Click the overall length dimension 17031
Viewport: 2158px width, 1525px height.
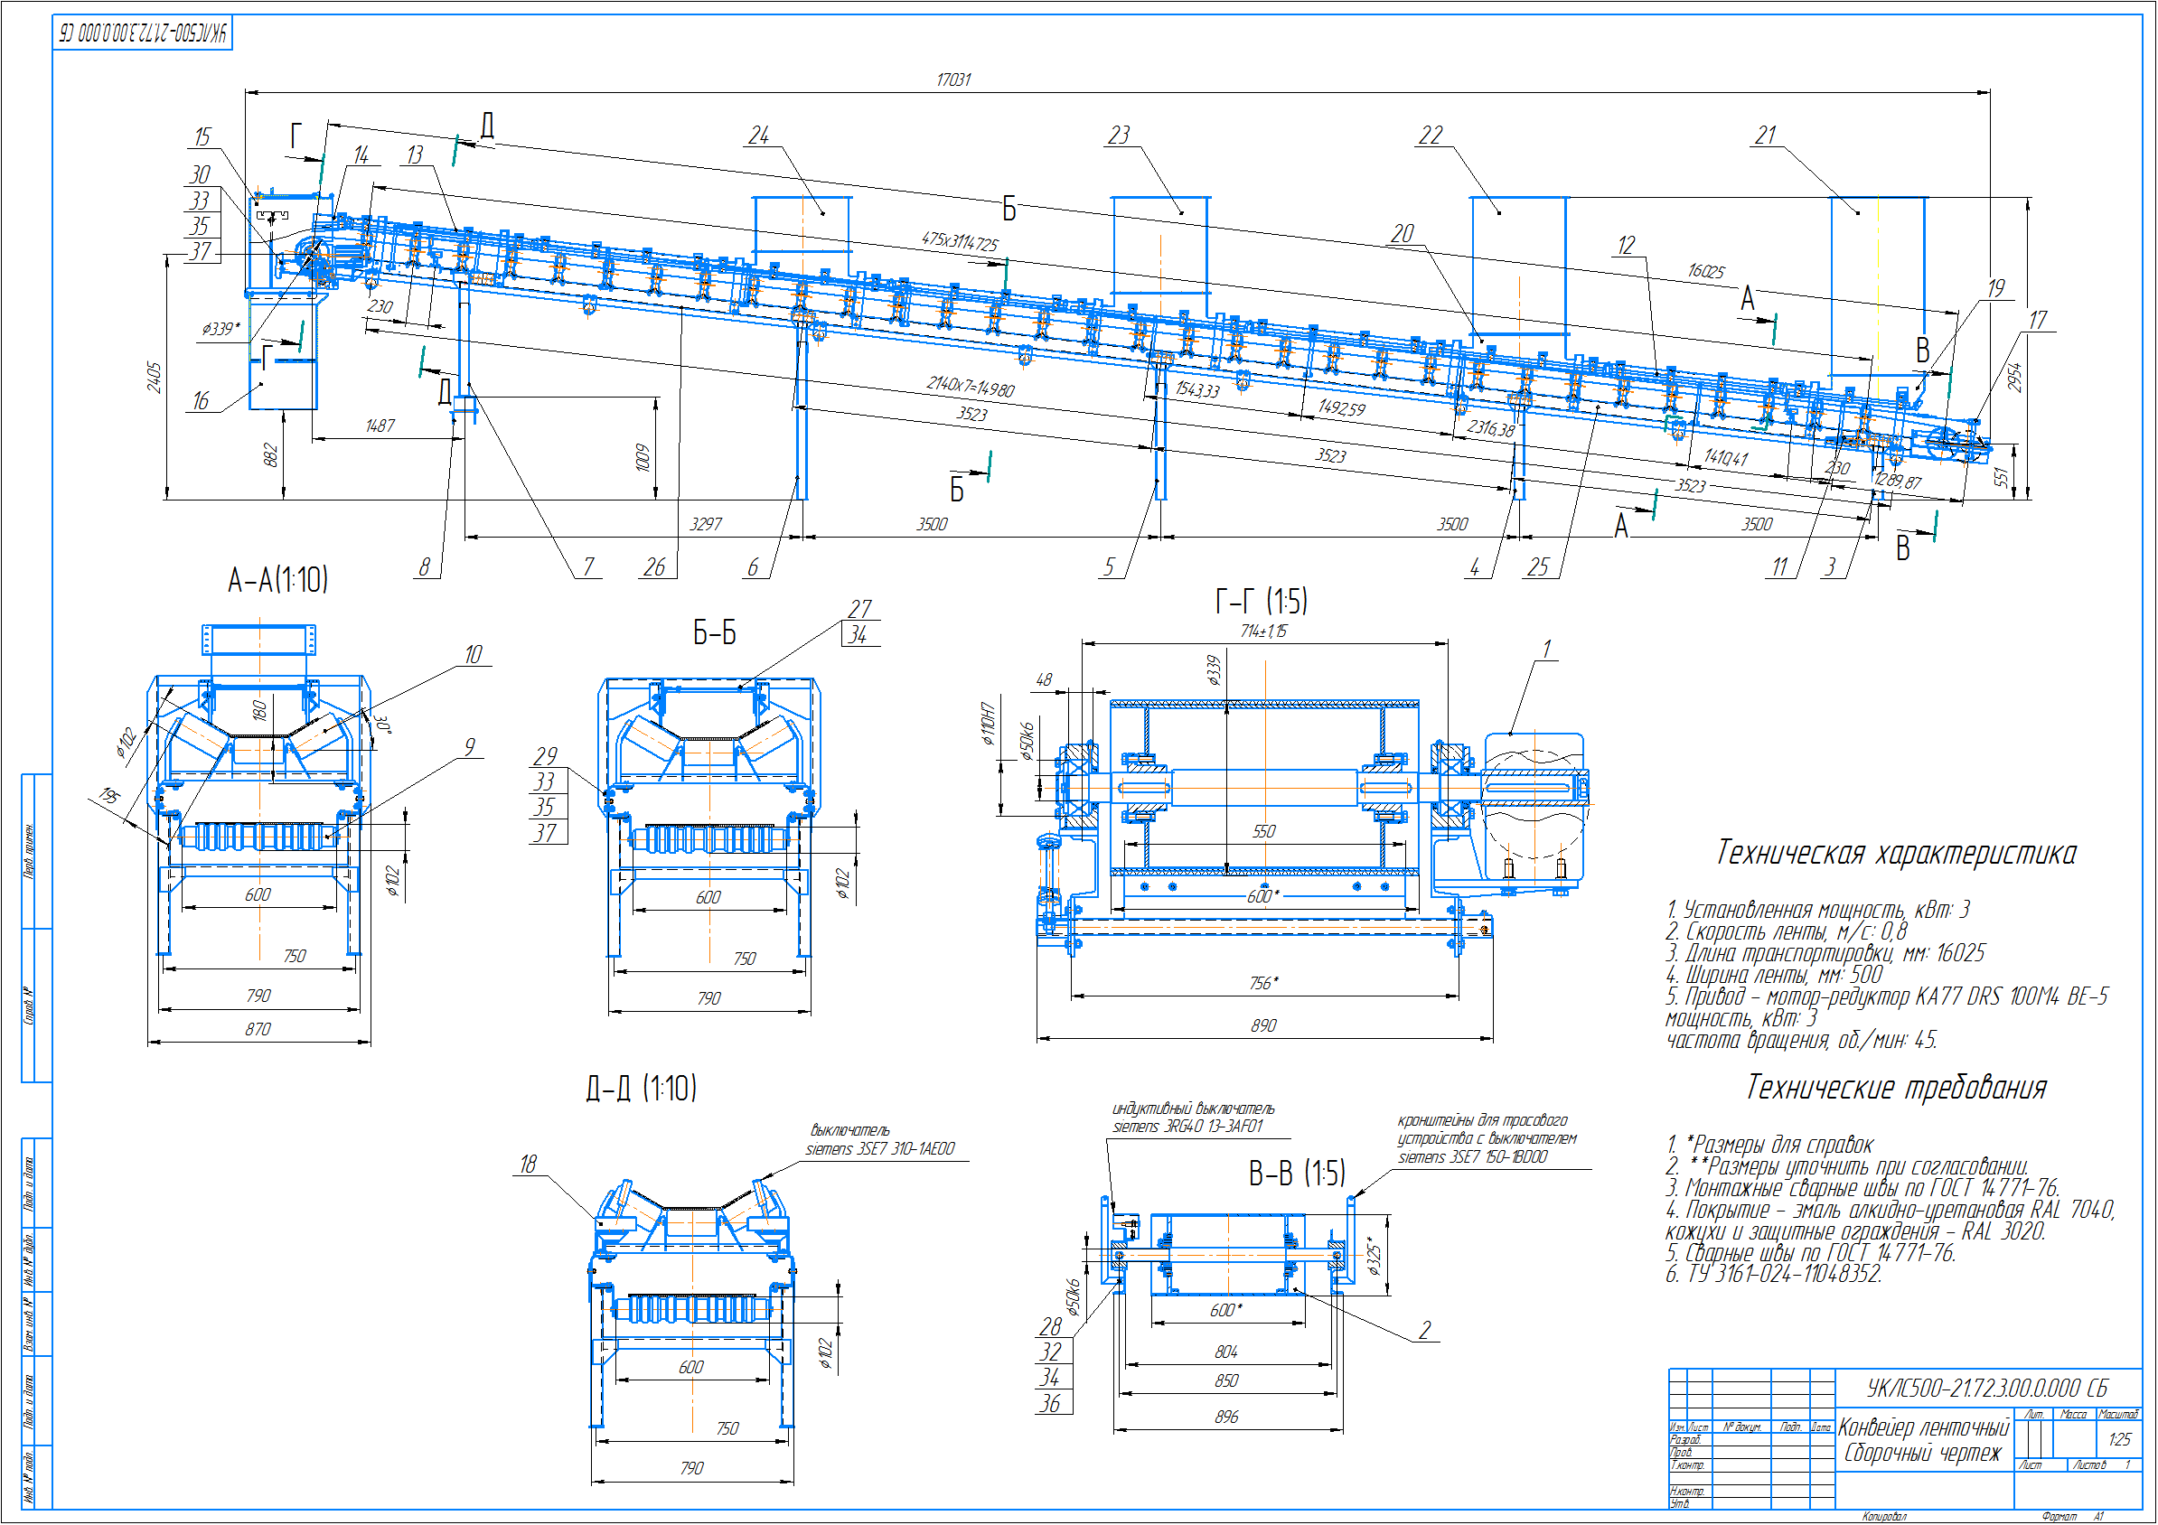[x=953, y=80]
